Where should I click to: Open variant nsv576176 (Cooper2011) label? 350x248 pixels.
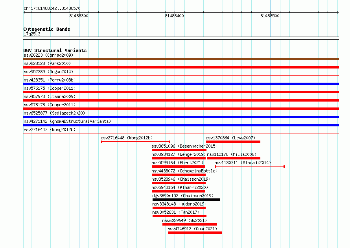[50, 105]
